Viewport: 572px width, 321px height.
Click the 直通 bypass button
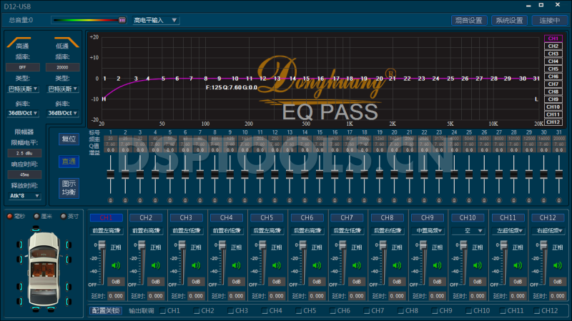point(68,162)
